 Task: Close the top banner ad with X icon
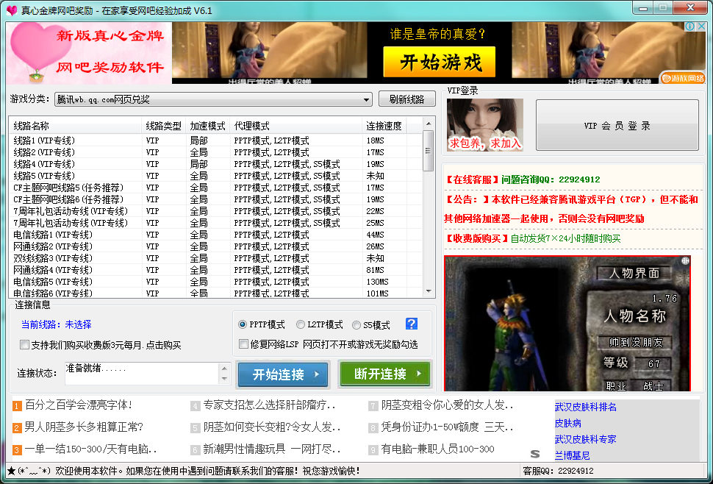point(701,26)
